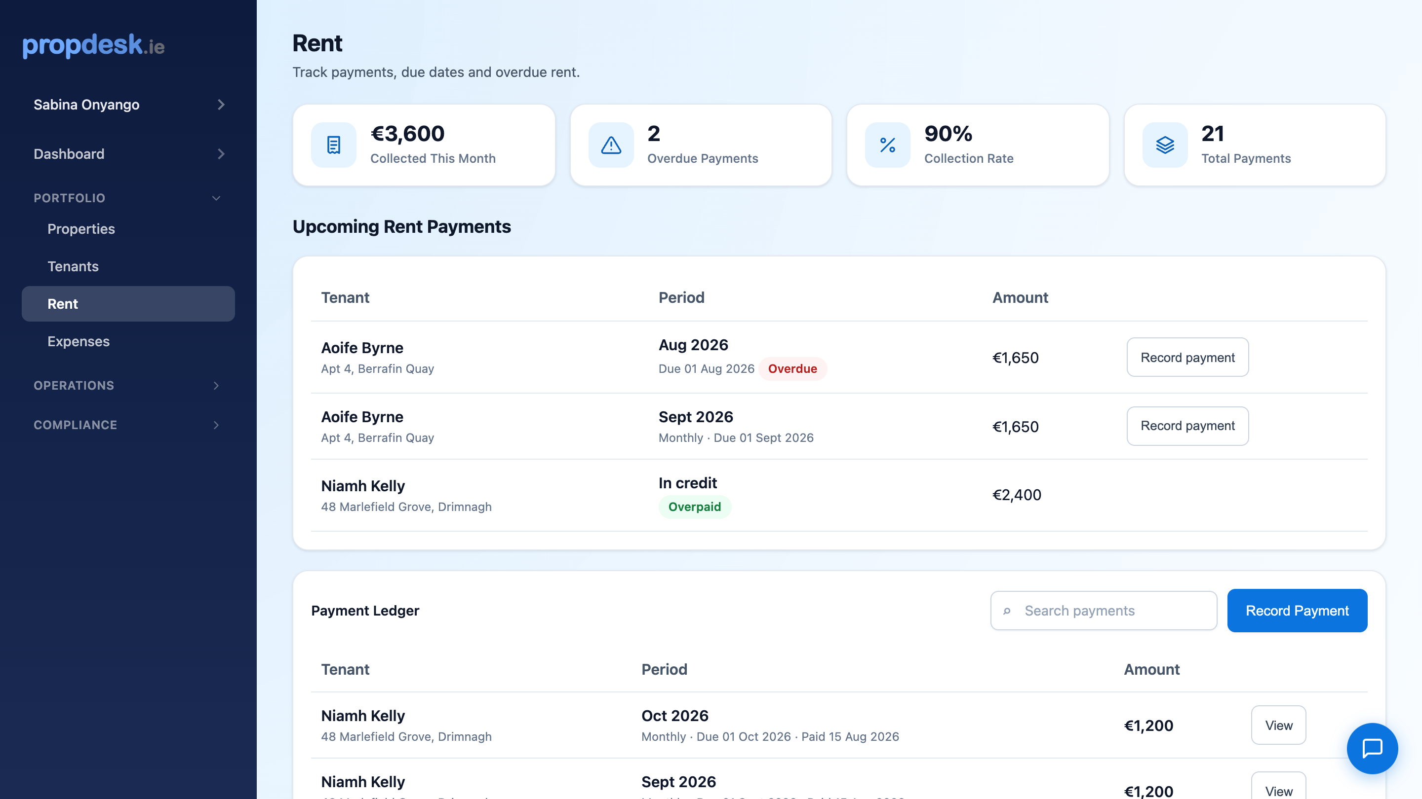Image resolution: width=1422 pixels, height=799 pixels.
Task: Click the Monthly · Due 01 Sept 2026 text
Action: pos(736,438)
